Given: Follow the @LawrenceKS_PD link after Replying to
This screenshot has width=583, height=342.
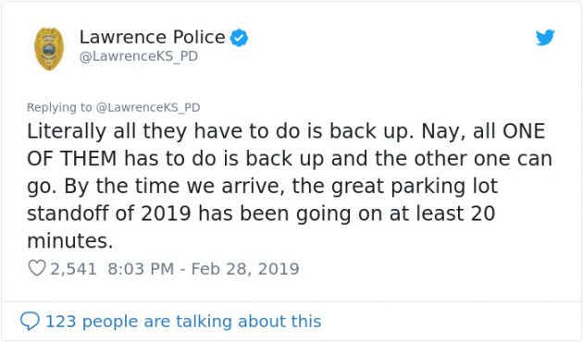Looking at the screenshot, I should [148, 107].
